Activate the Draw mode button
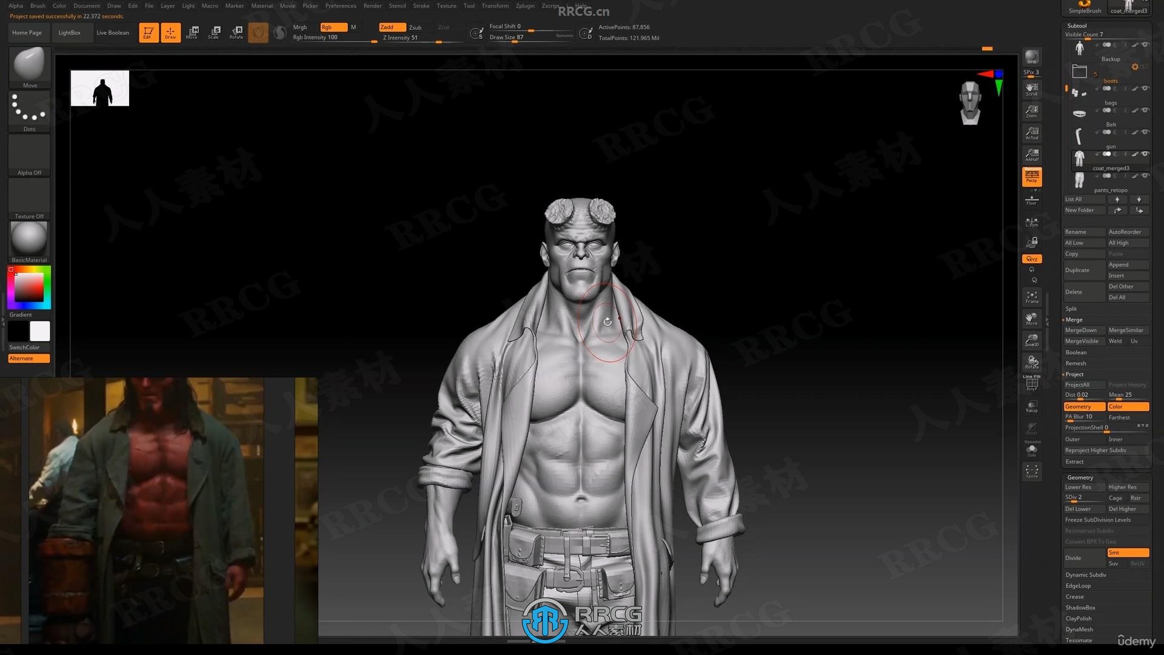 pos(170,32)
